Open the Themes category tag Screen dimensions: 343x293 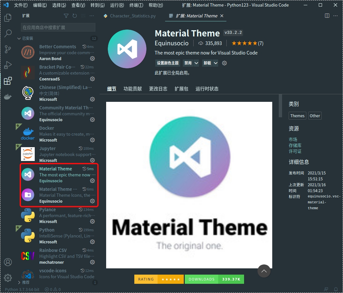click(297, 116)
